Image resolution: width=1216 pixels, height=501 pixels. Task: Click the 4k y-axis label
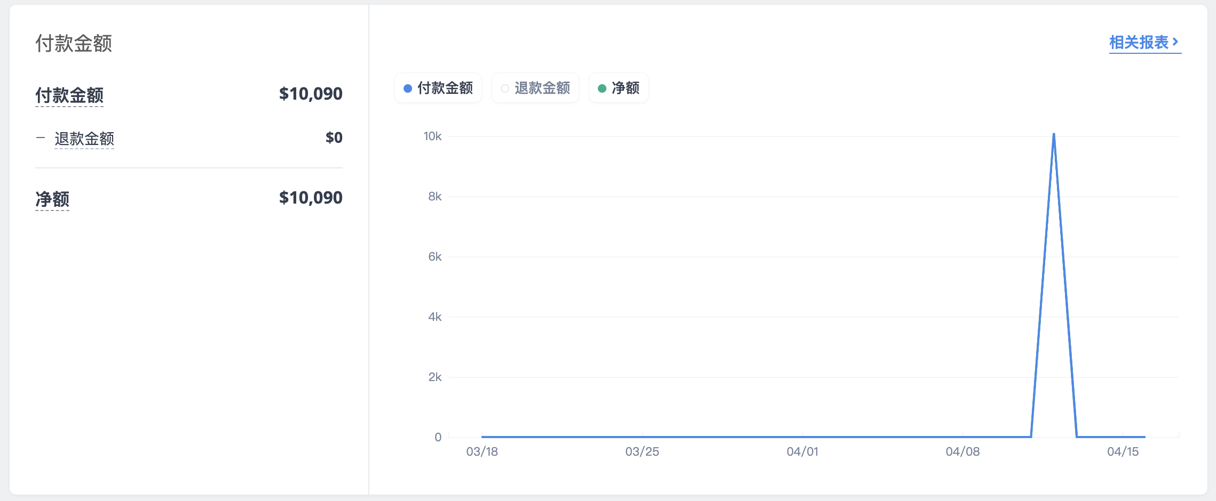(x=435, y=317)
